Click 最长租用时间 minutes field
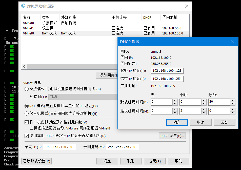This screenshot has height=170, width=241. [x=219, y=111]
